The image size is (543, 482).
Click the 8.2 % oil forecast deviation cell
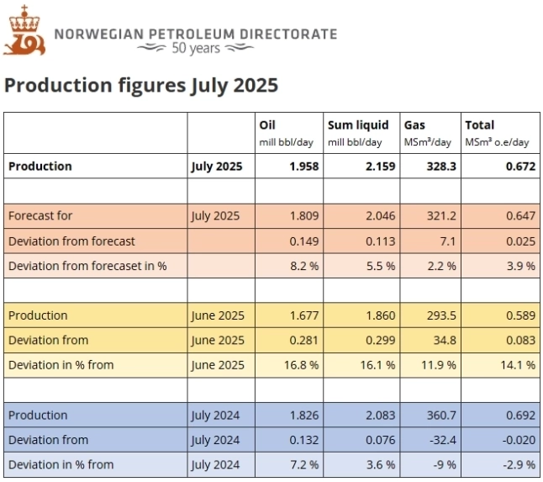coord(303,266)
